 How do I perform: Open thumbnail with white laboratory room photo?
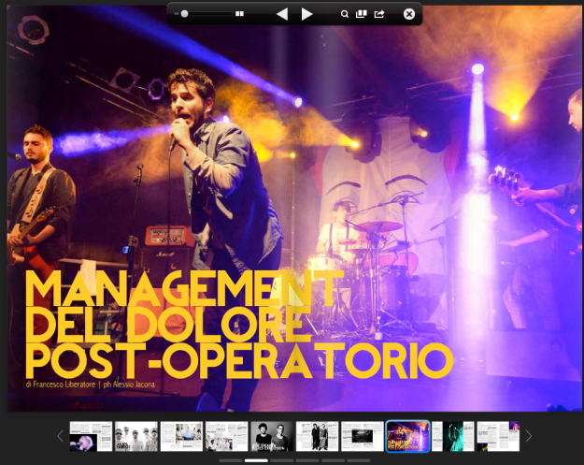181,436
